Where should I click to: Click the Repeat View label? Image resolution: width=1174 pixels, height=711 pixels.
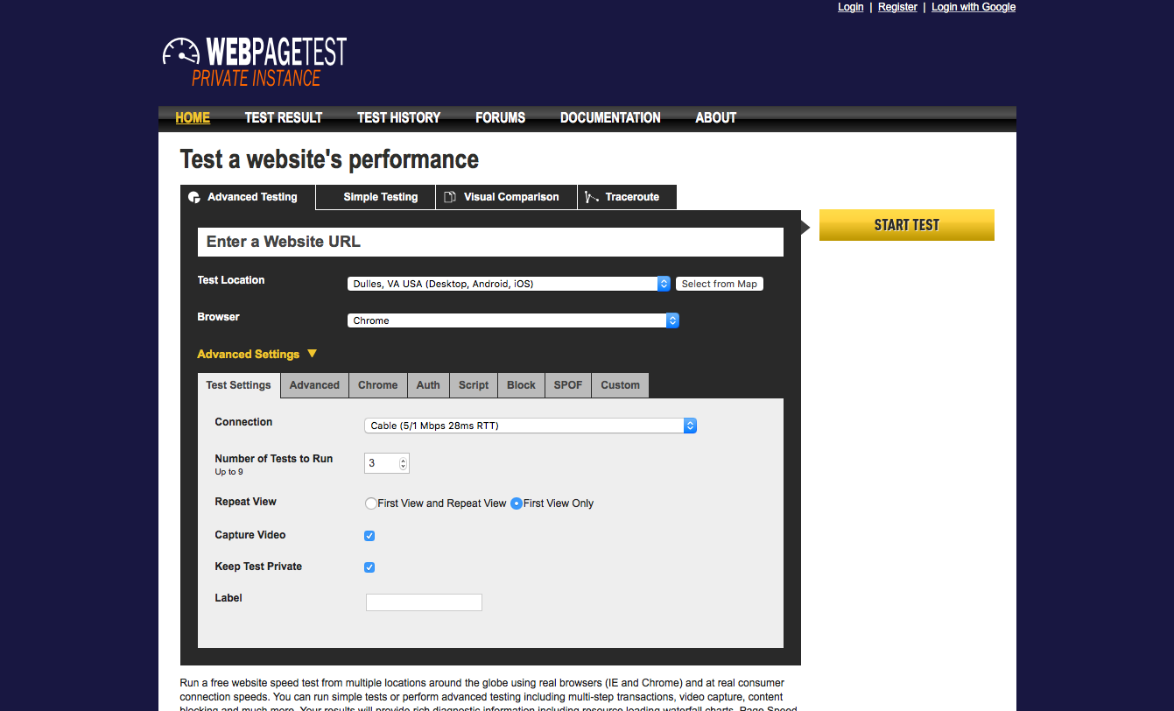(x=246, y=502)
